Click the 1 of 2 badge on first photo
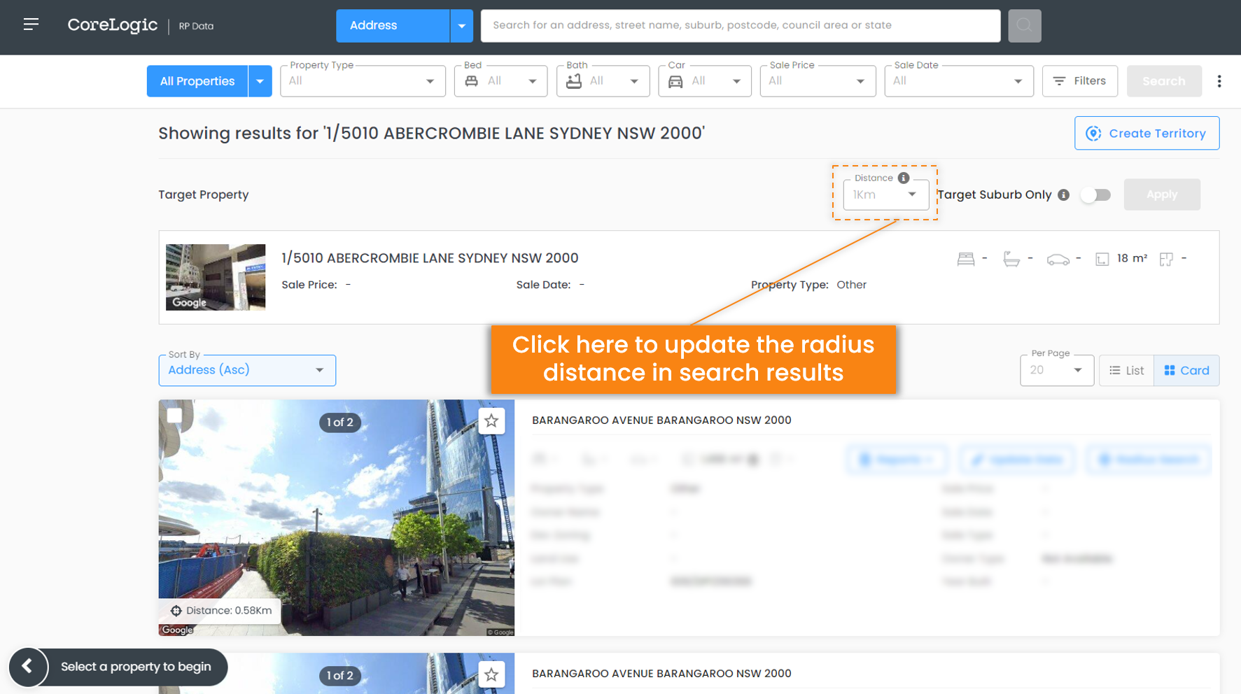Screen dimensions: 1241x694 pyautogui.click(x=340, y=423)
